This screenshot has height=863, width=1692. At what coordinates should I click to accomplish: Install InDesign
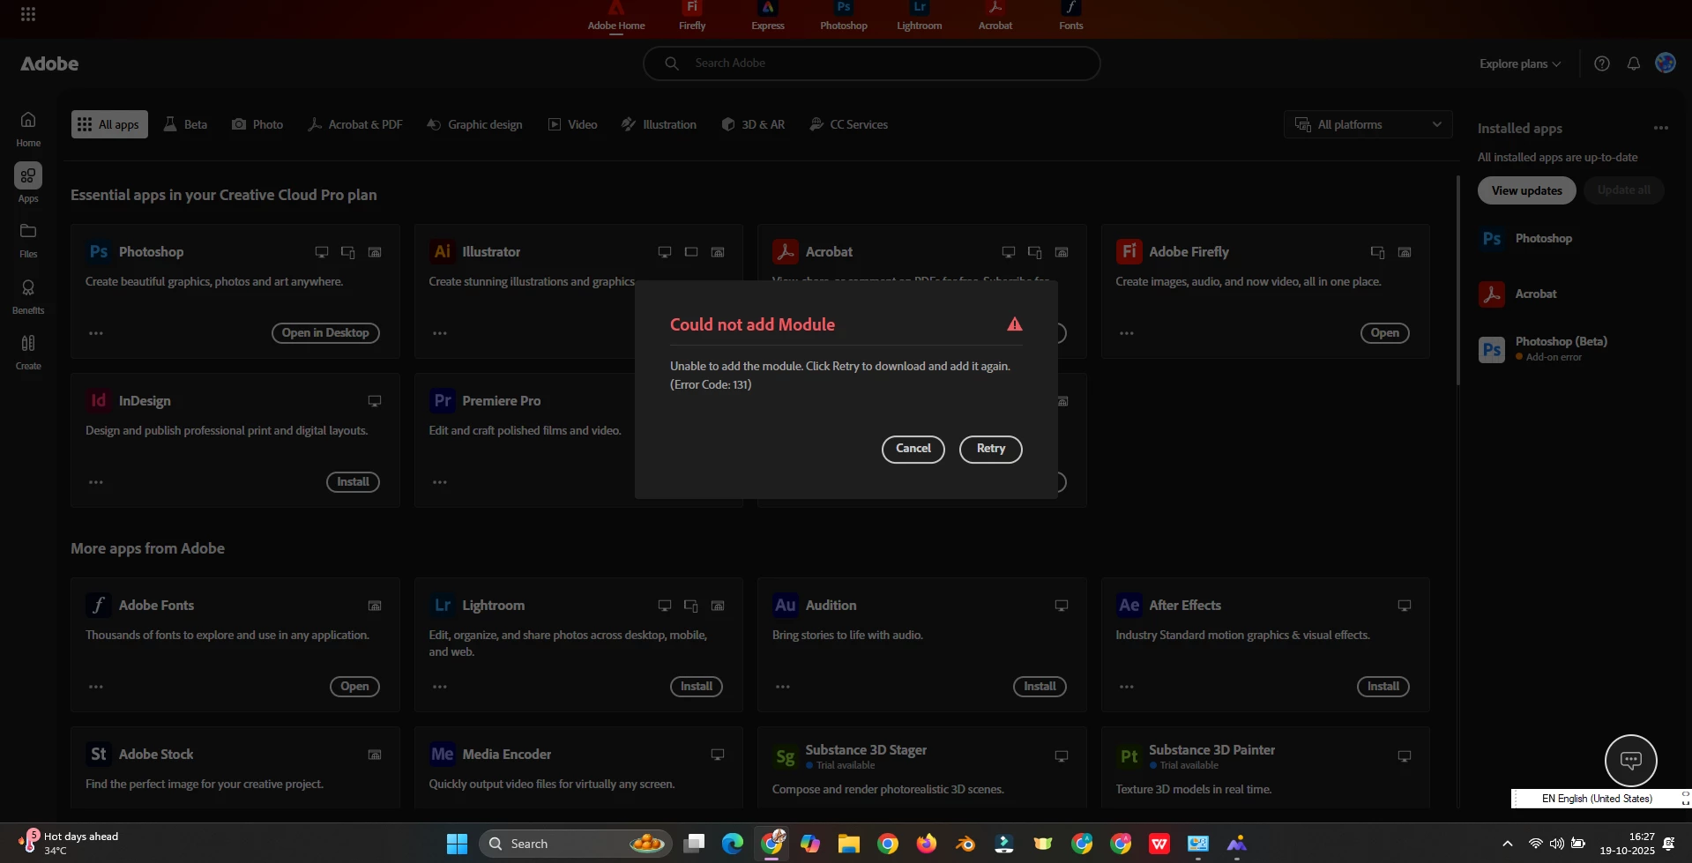(353, 482)
